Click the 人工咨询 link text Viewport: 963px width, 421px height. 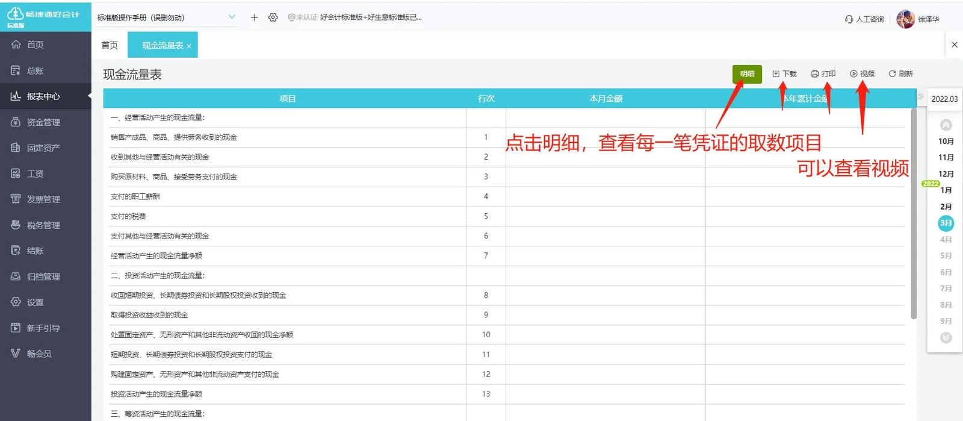(x=870, y=19)
